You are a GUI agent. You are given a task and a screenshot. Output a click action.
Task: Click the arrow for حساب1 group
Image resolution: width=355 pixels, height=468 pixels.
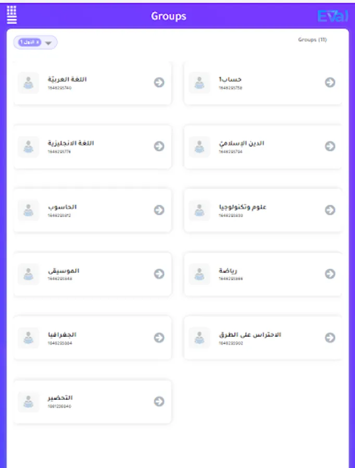tap(330, 82)
